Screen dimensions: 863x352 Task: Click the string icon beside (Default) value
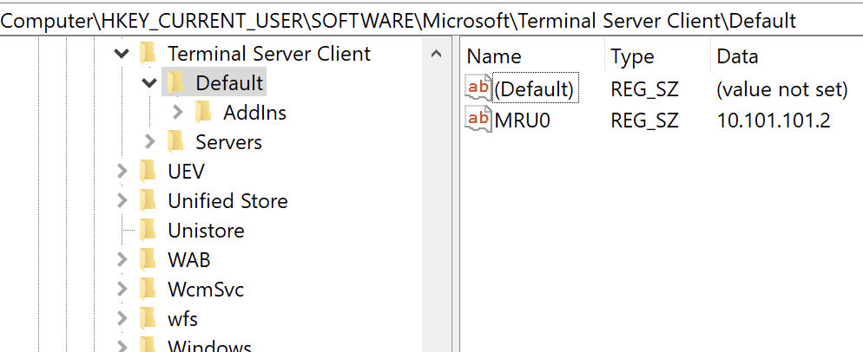click(x=478, y=88)
